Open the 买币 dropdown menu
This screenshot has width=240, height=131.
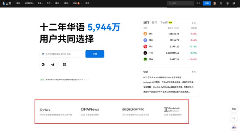tap(19, 3)
